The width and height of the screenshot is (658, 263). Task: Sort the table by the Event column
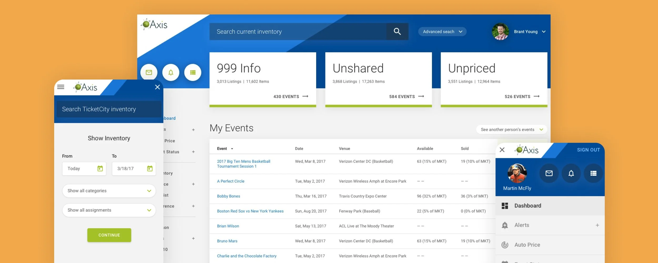[x=225, y=149]
